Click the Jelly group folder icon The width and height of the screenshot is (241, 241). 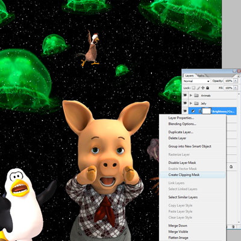pos(196,103)
